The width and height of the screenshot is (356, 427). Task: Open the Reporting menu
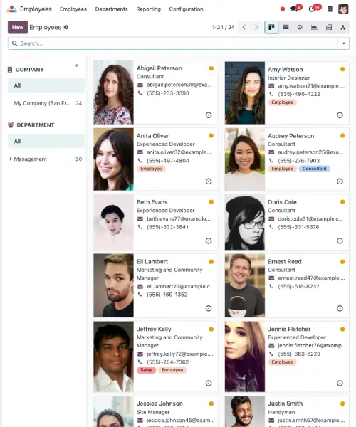coord(148,9)
